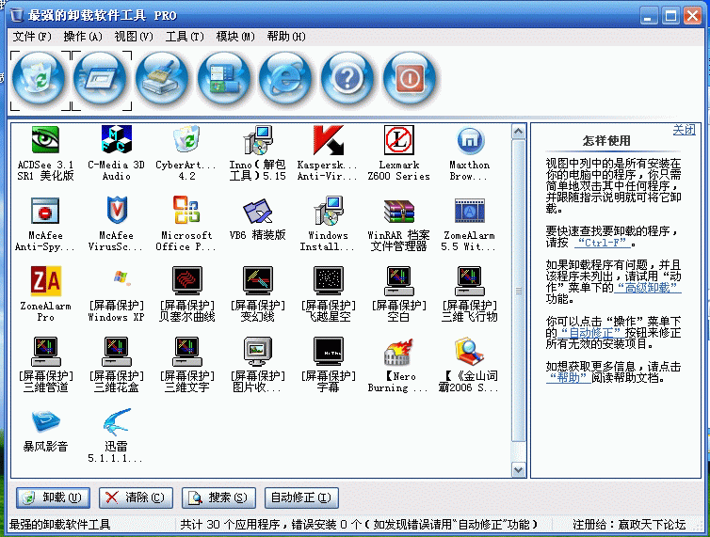Click the "高级卸载" link
This screenshot has width=710, height=537.
[x=648, y=288]
